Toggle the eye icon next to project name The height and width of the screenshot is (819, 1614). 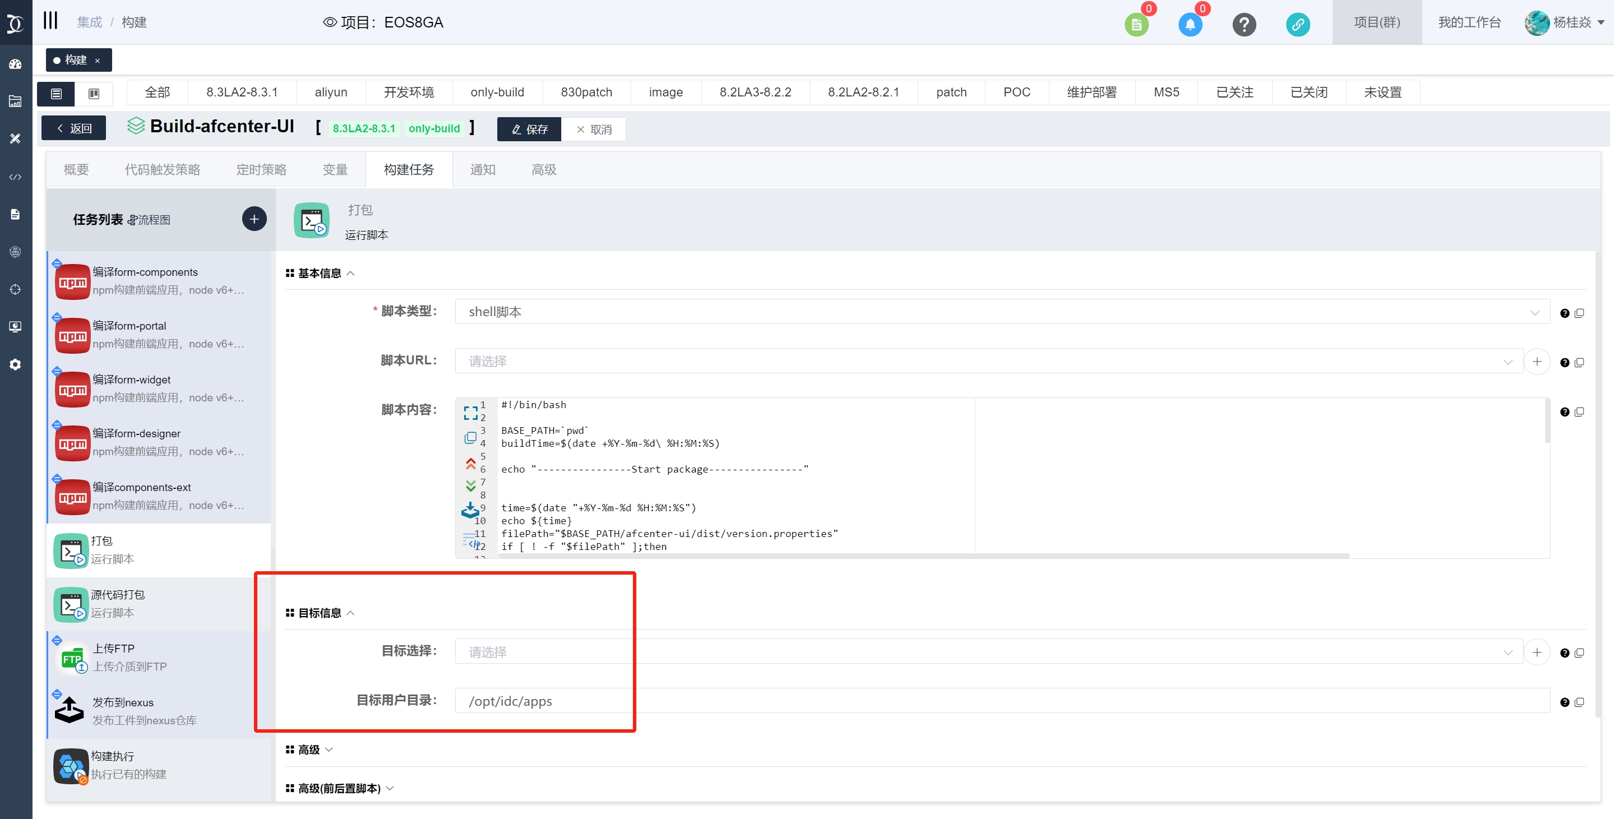pos(330,22)
